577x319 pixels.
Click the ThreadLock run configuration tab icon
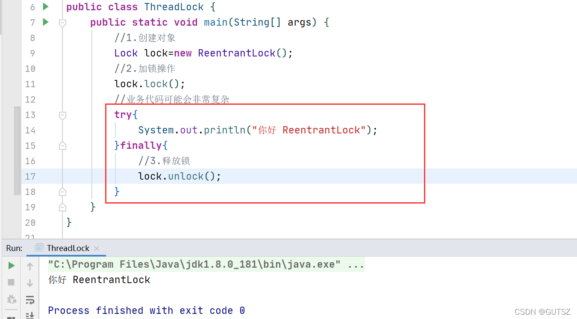(39, 248)
